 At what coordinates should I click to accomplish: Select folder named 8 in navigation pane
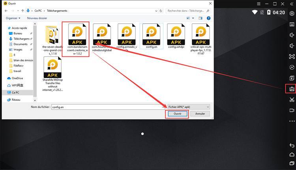(x=12, y=55)
